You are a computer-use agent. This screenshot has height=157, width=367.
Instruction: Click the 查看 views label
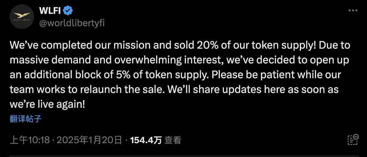tap(172, 140)
